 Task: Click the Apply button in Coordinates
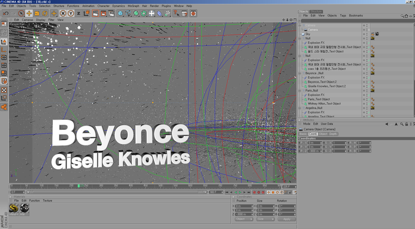pos(287,219)
